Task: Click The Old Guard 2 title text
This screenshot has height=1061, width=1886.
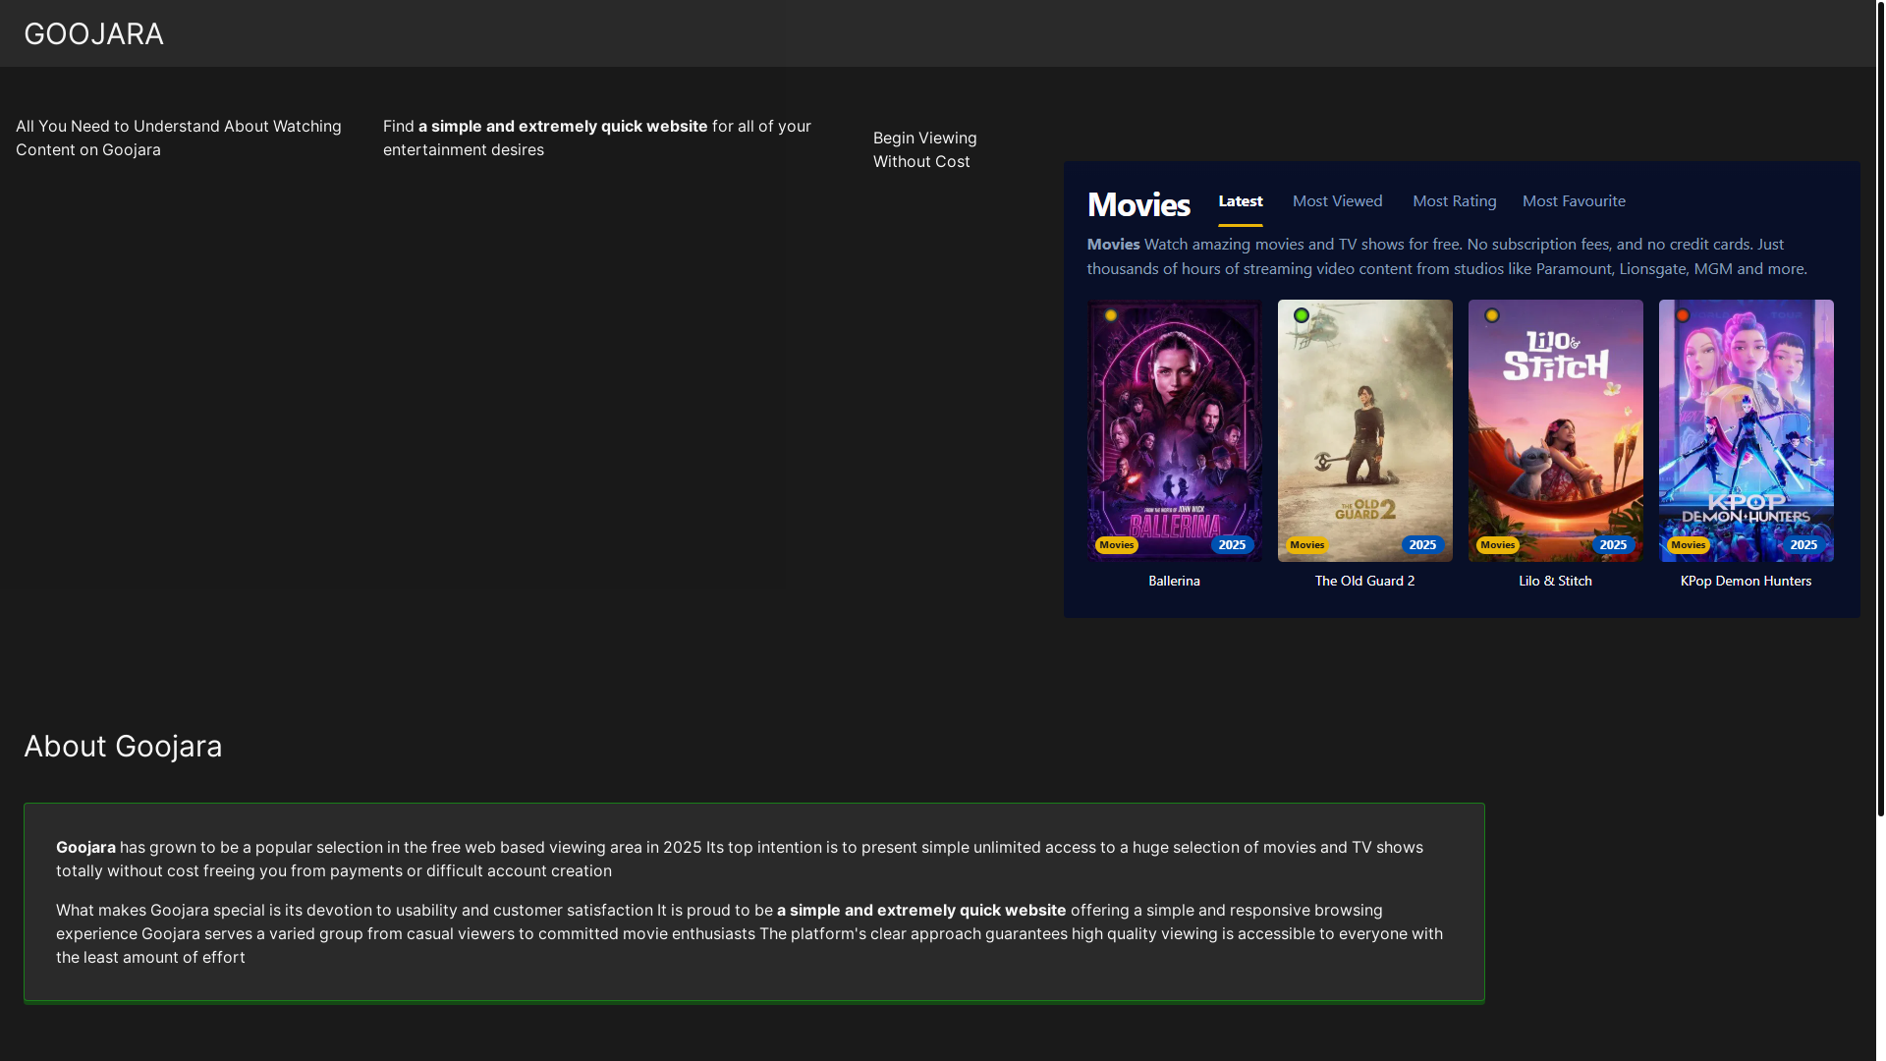Action: pyautogui.click(x=1364, y=581)
